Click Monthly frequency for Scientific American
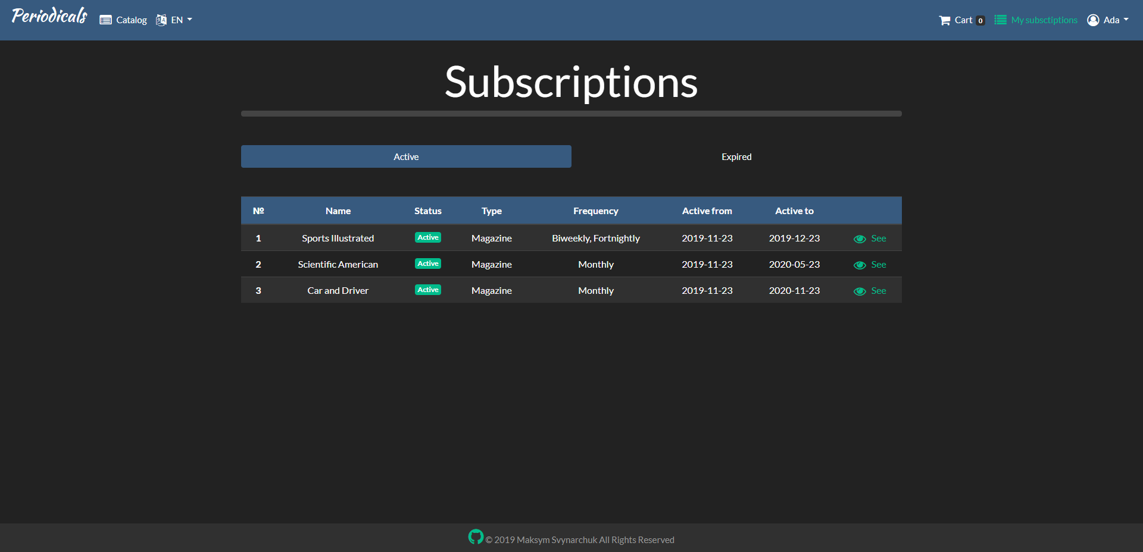The height and width of the screenshot is (552, 1143). 596,265
